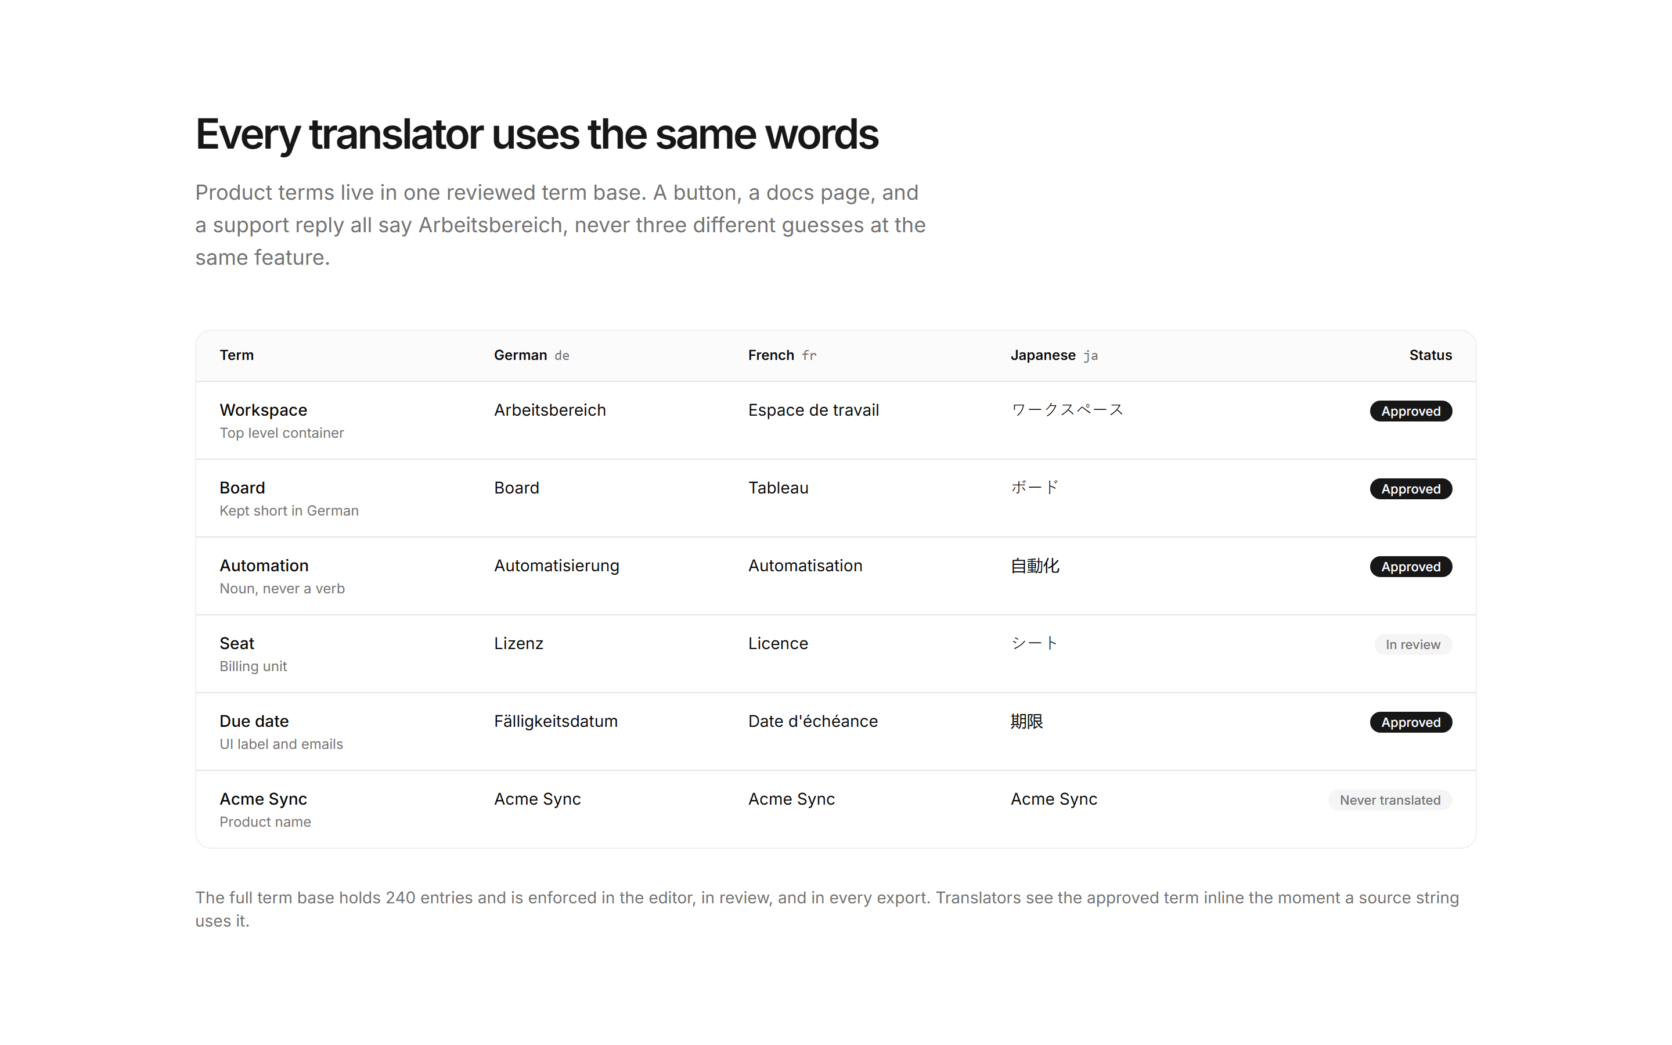
Task: Click the 期限 Japanese cell
Action: [x=1026, y=721]
